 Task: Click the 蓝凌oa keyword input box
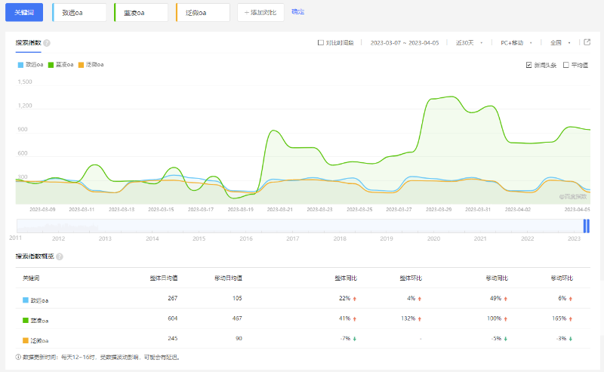141,12
